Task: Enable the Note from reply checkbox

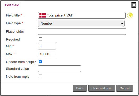Action: (x=41, y=76)
